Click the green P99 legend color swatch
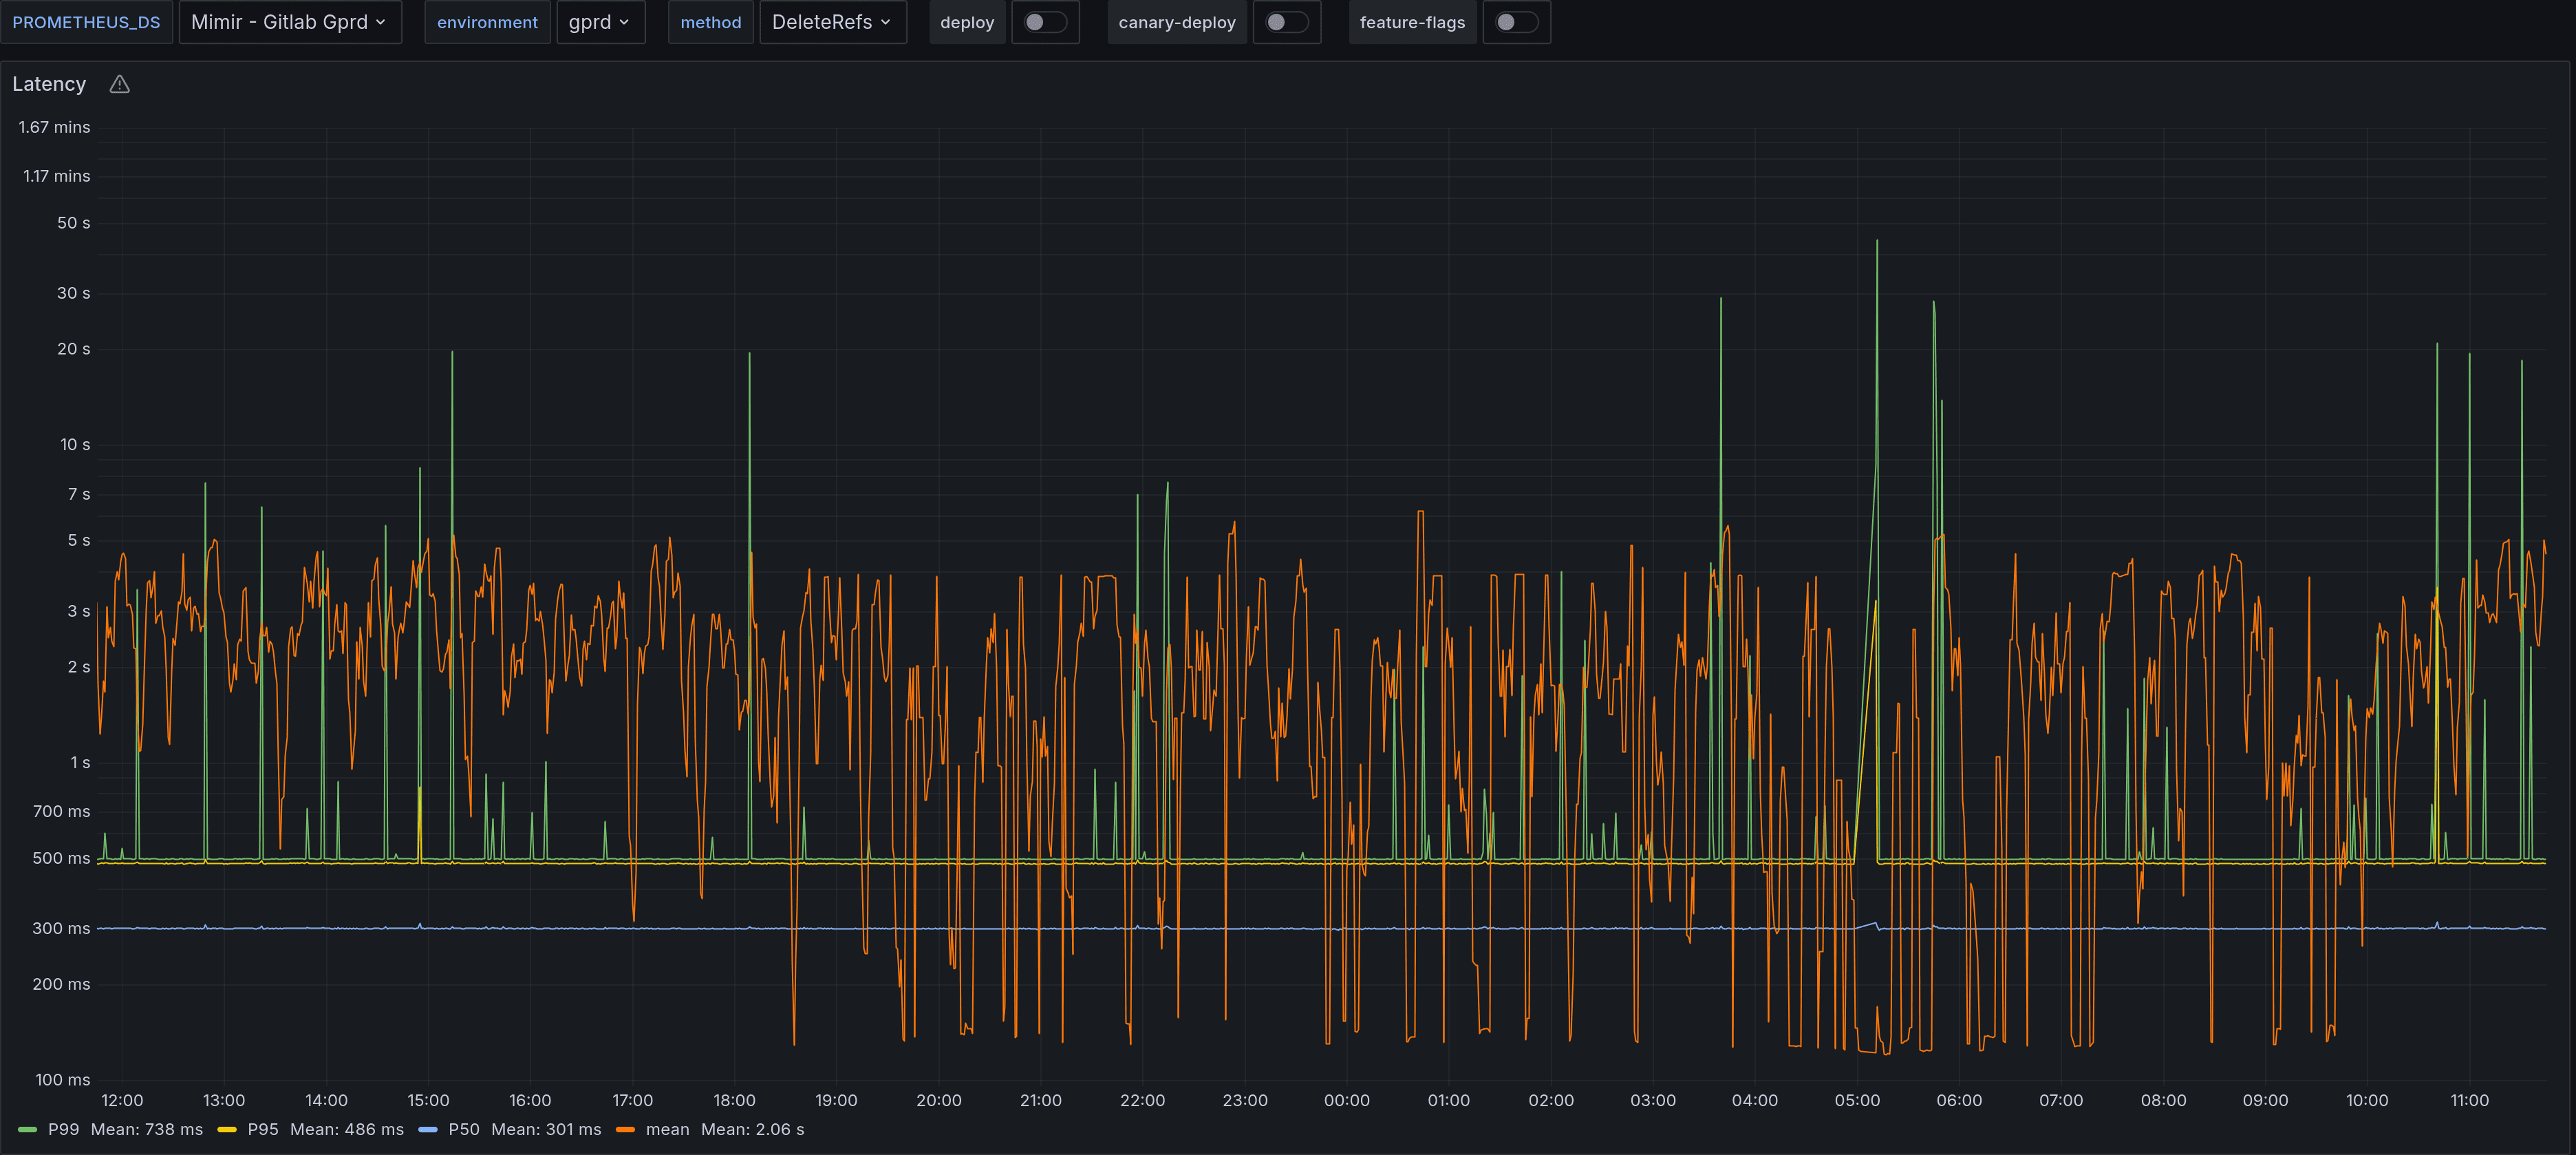 point(28,1130)
